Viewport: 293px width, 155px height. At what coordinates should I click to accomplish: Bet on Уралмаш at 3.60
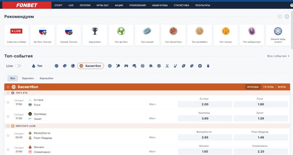205,118
